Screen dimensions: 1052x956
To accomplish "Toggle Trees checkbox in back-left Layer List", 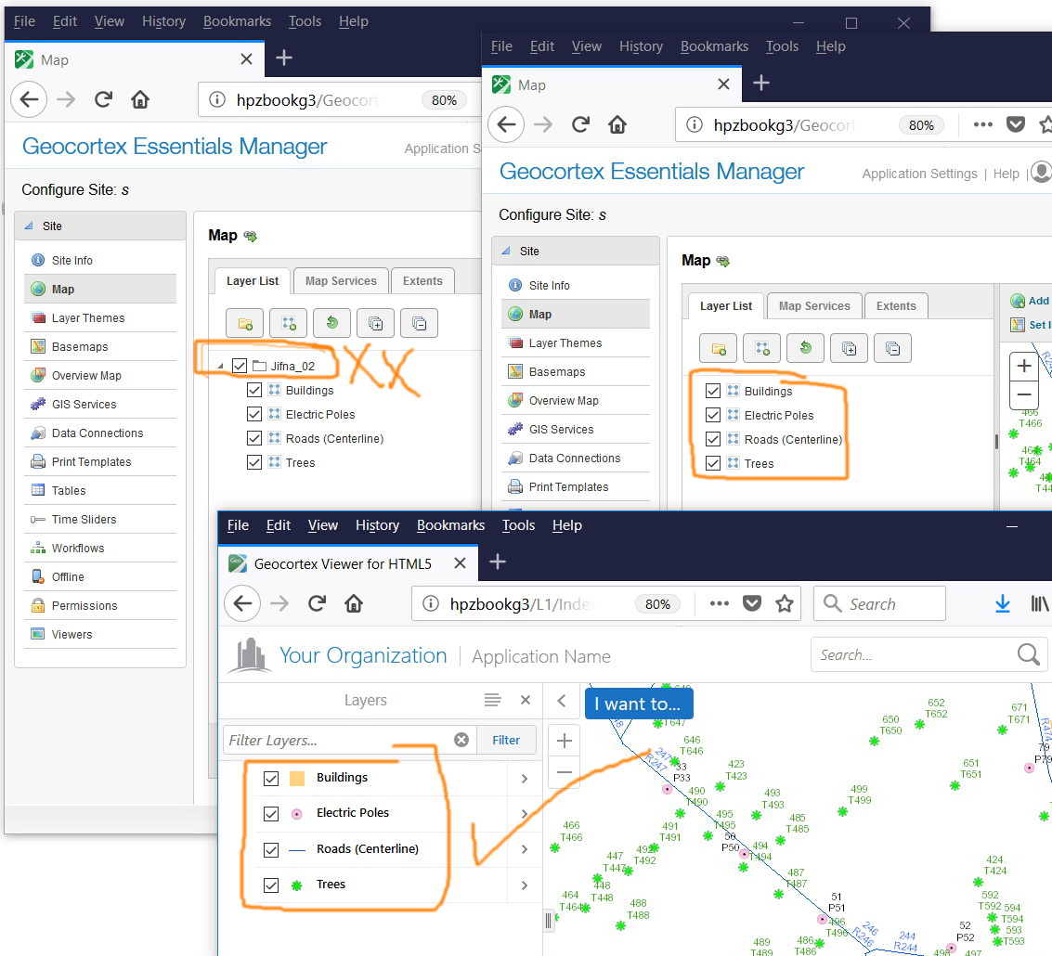I will (x=254, y=462).
